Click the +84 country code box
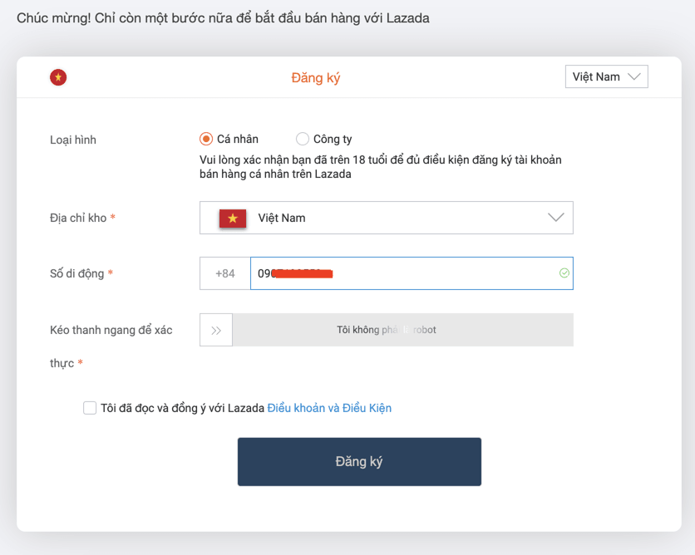695x555 pixels. 225,273
